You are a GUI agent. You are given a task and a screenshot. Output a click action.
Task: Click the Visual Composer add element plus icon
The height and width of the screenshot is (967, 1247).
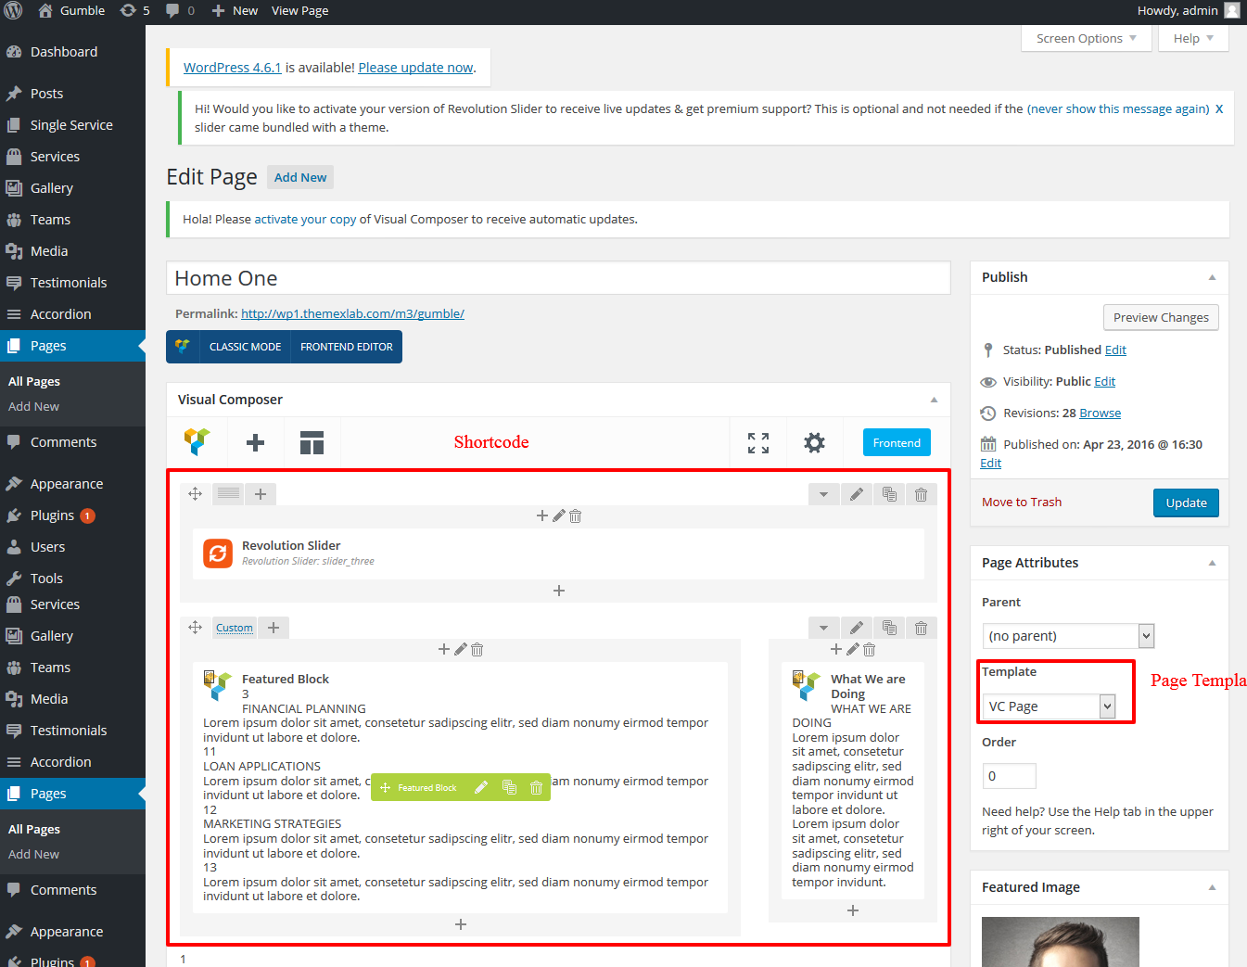255,443
